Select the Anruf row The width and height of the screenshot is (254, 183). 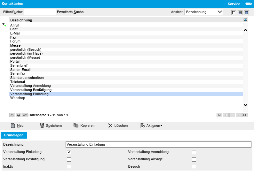(x=126, y=25)
